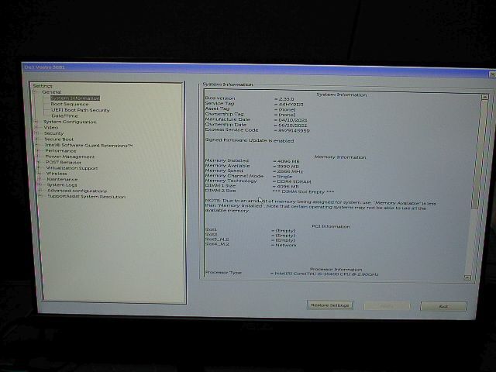Select the Wireless category label

57,174
